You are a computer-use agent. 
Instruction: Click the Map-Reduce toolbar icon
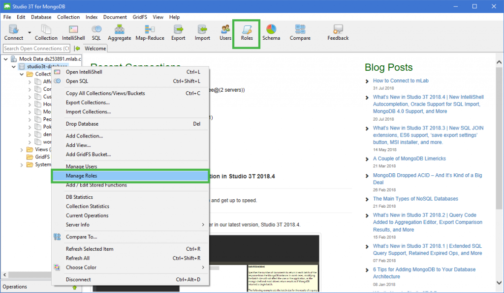150,33
